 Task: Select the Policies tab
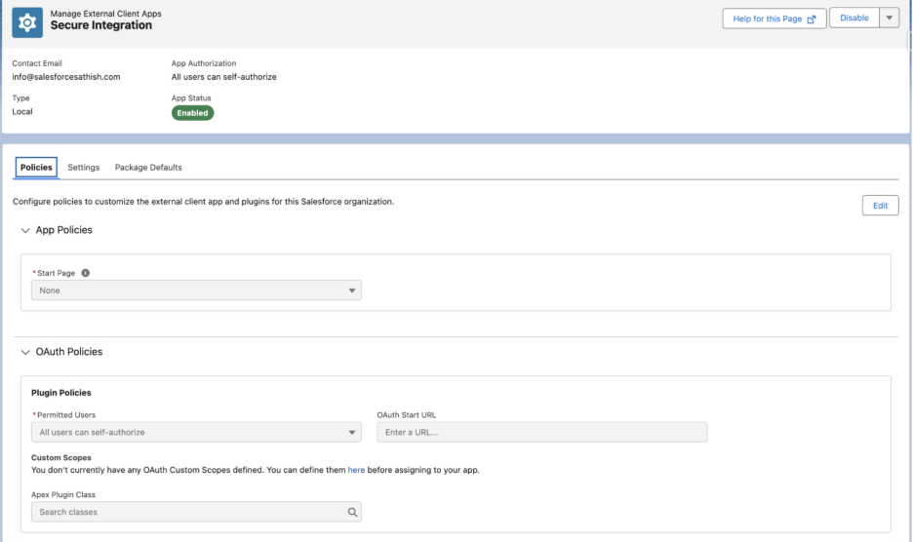click(x=36, y=168)
